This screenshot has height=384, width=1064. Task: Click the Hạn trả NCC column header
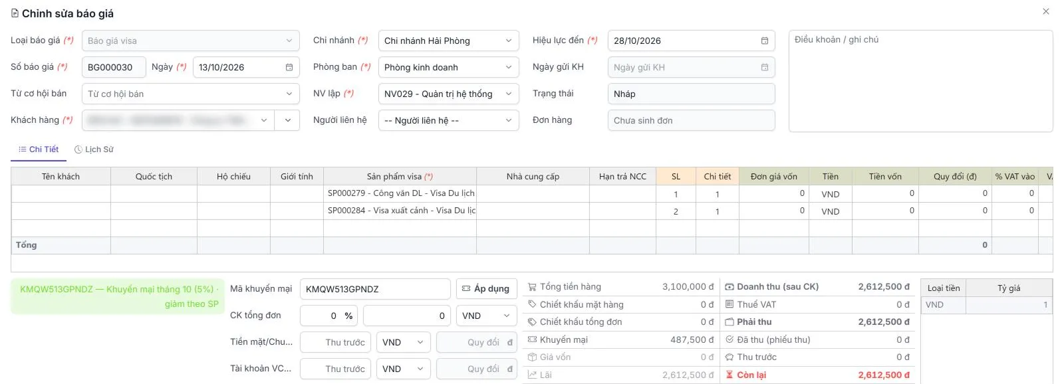click(622, 176)
